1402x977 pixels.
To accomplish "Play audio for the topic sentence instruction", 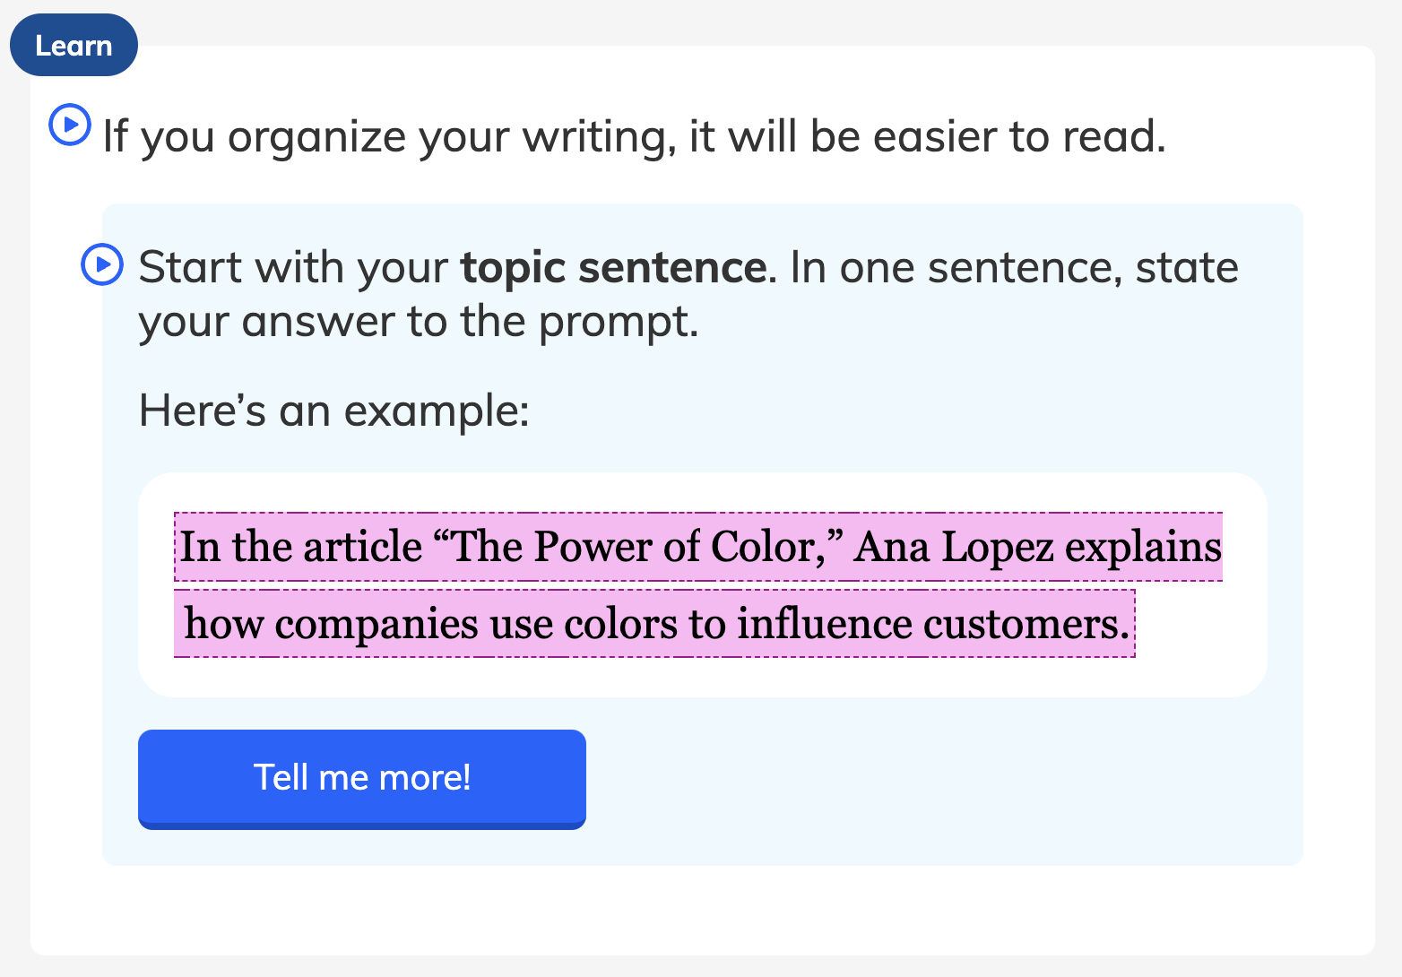I will click(x=102, y=264).
